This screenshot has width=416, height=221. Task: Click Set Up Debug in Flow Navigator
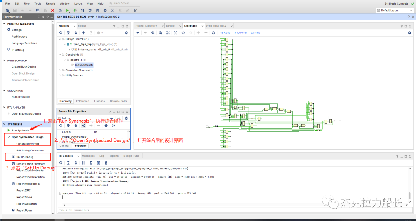[25, 157]
